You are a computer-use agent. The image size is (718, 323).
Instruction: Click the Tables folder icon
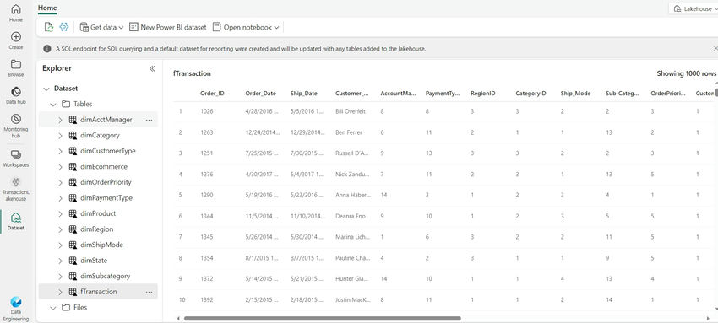[66, 104]
